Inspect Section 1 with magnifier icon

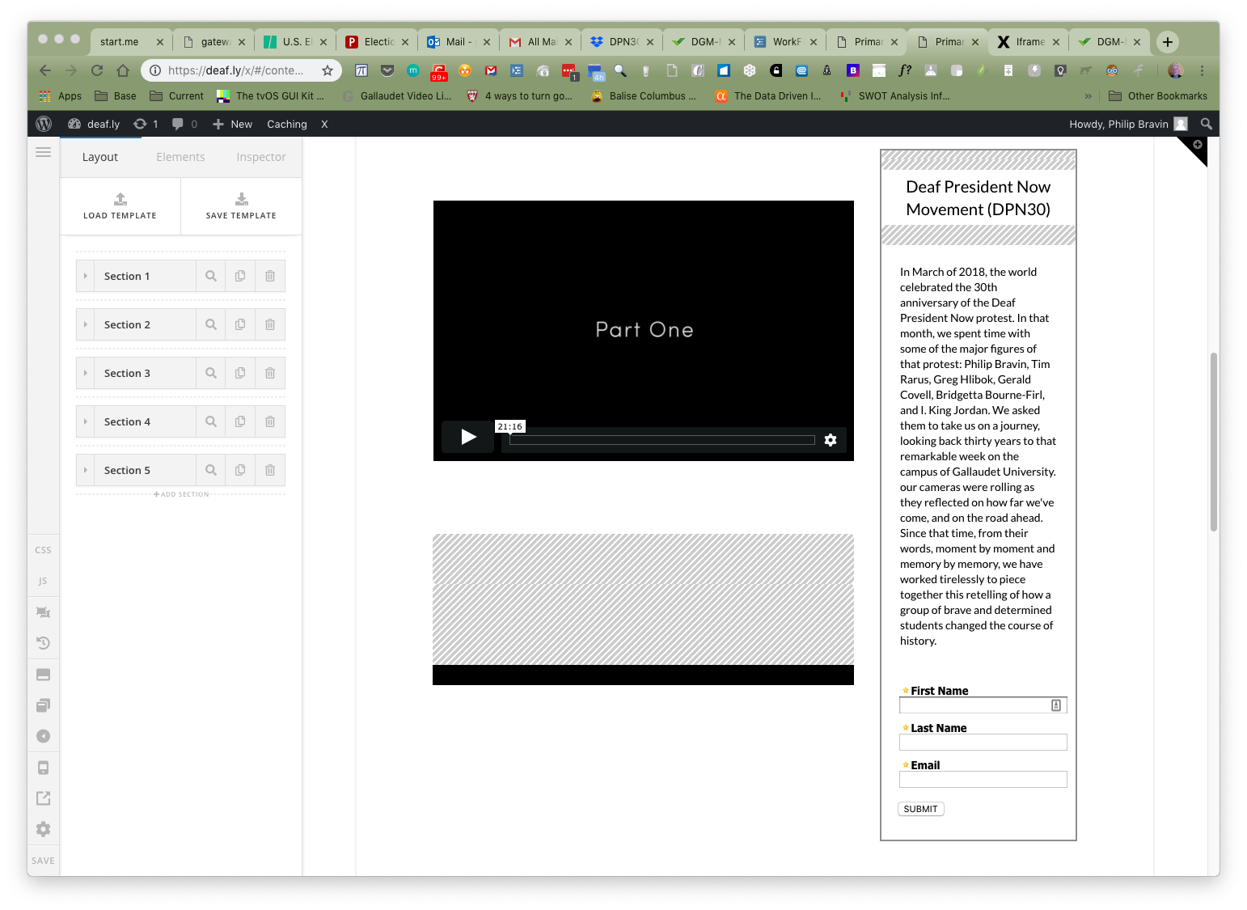click(x=211, y=276)
